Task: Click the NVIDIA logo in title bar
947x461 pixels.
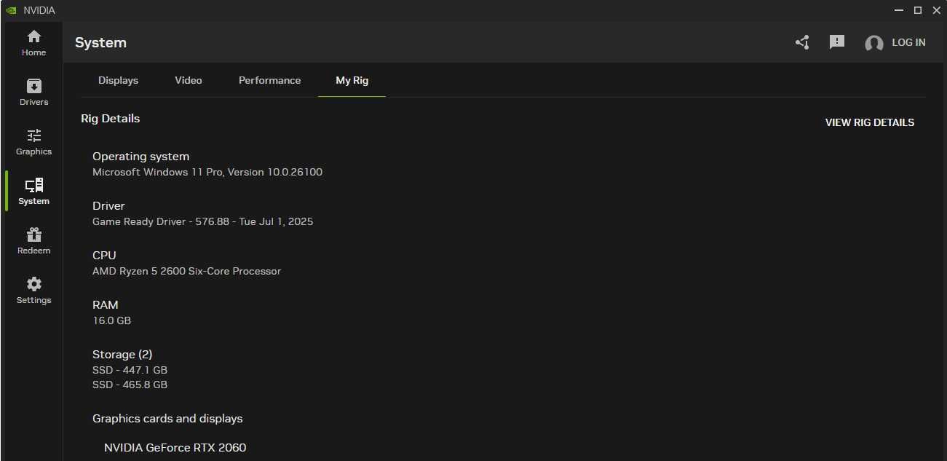Action: point(11,10)
